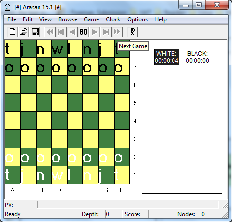Jump to start of game arrow
The width and height of the screenshot is (232, 222).
61,32
